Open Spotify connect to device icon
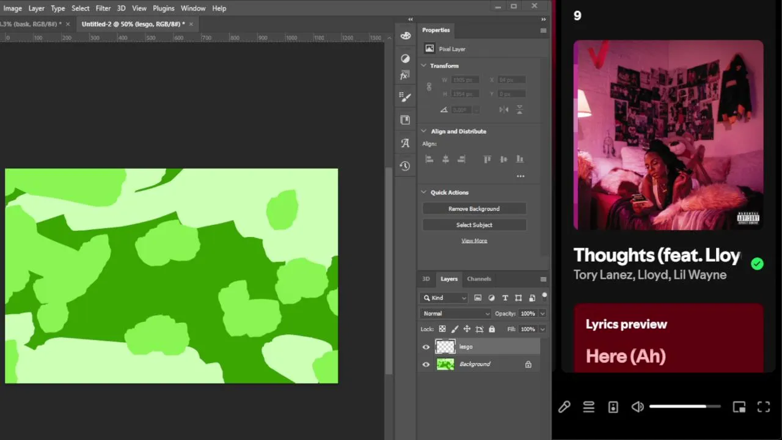 [613, 407]
